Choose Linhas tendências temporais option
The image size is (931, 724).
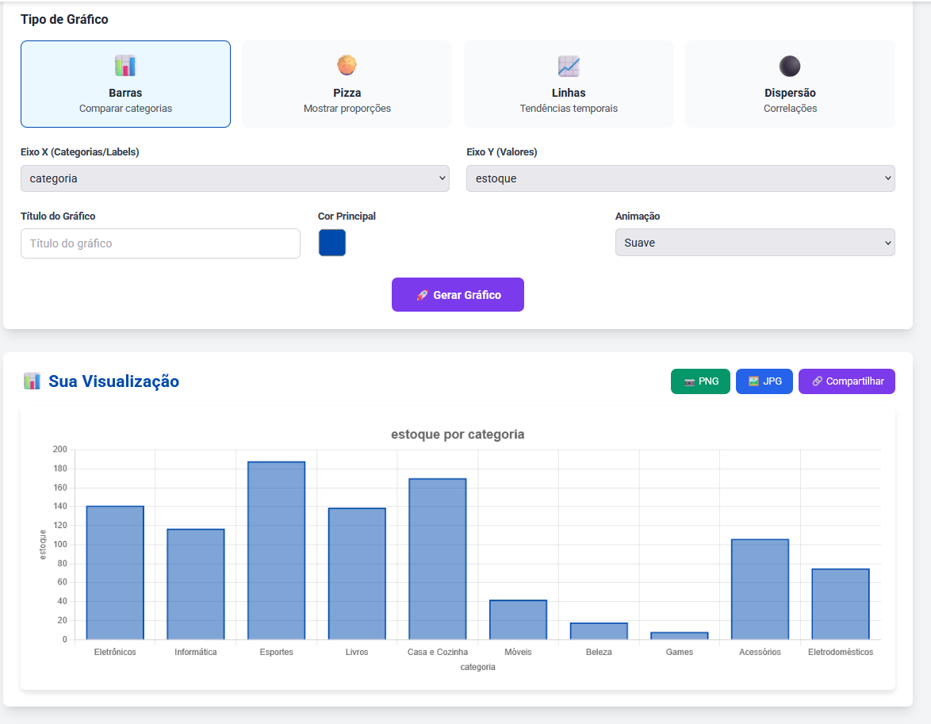tap(569, 84)
